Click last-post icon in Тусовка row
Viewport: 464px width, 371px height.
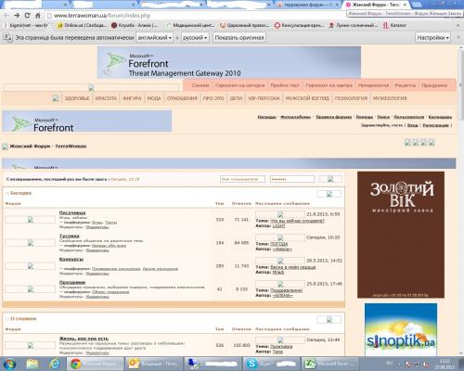(280, 237)
